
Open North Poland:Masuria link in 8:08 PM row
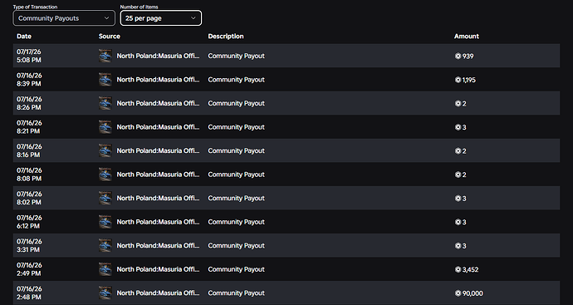[159, 175]
